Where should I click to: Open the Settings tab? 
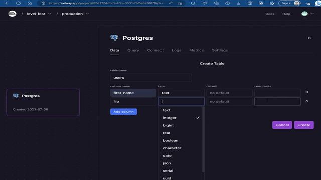click(220, 50)
